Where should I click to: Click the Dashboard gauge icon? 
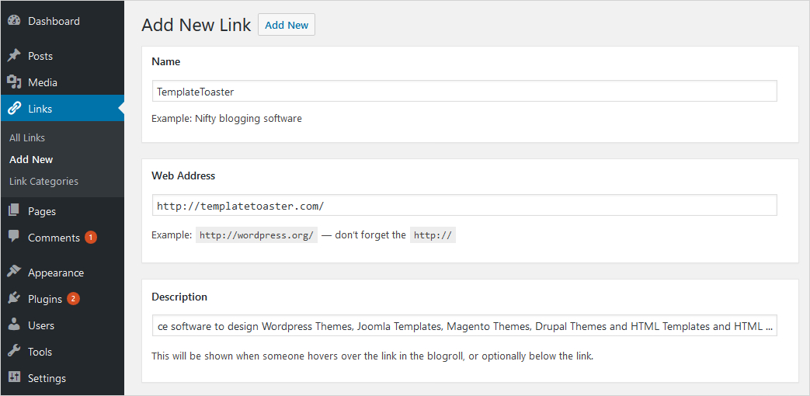click(x=14, y=21)
